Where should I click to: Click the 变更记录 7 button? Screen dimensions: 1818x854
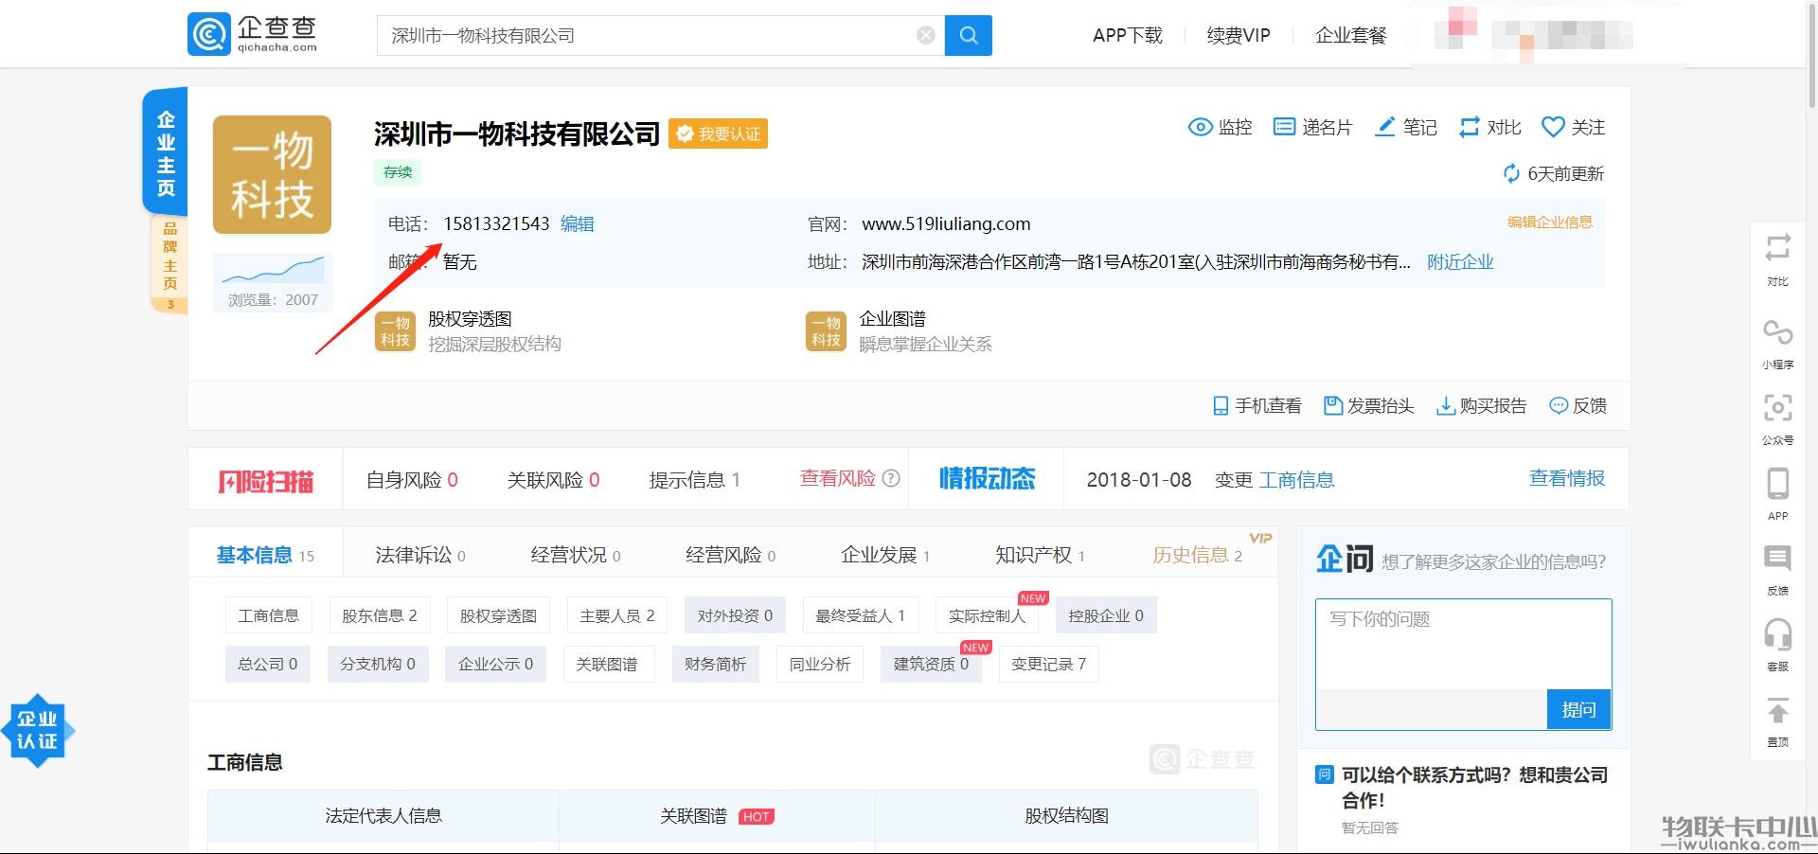[1048, 664]
